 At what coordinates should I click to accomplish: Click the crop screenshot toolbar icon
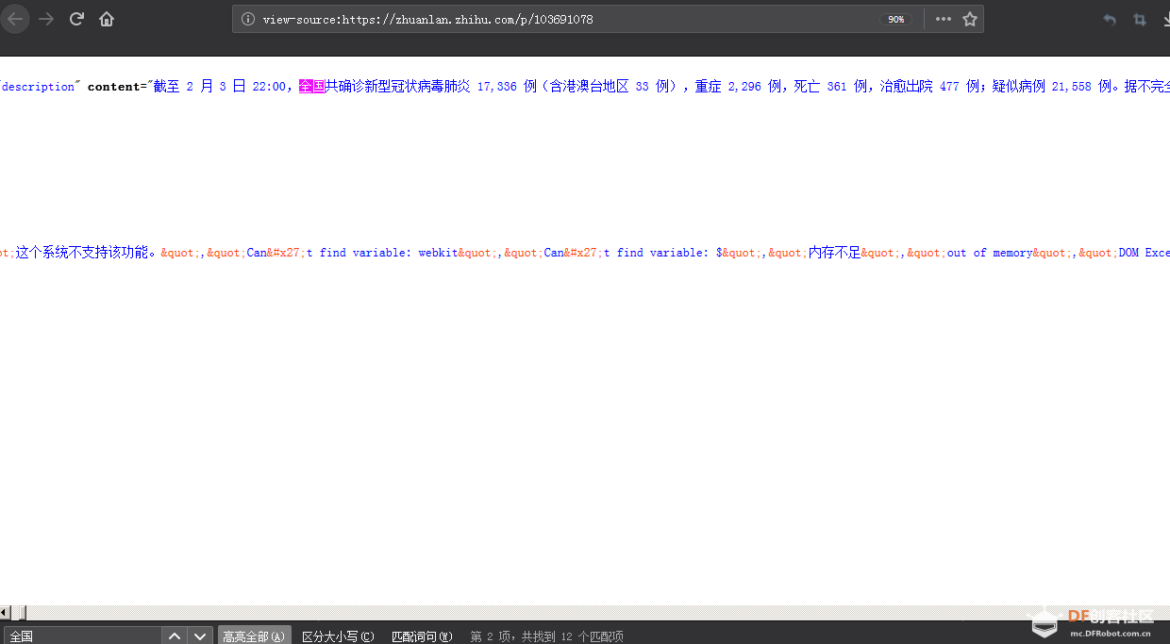click(x=1140, y=19)
